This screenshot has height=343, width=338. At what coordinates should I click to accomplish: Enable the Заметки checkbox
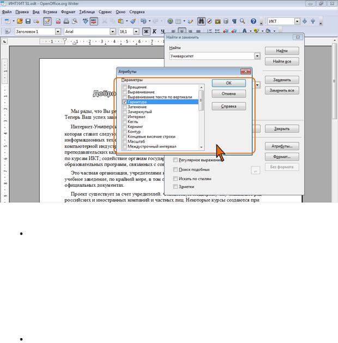(x=176, y=187)
